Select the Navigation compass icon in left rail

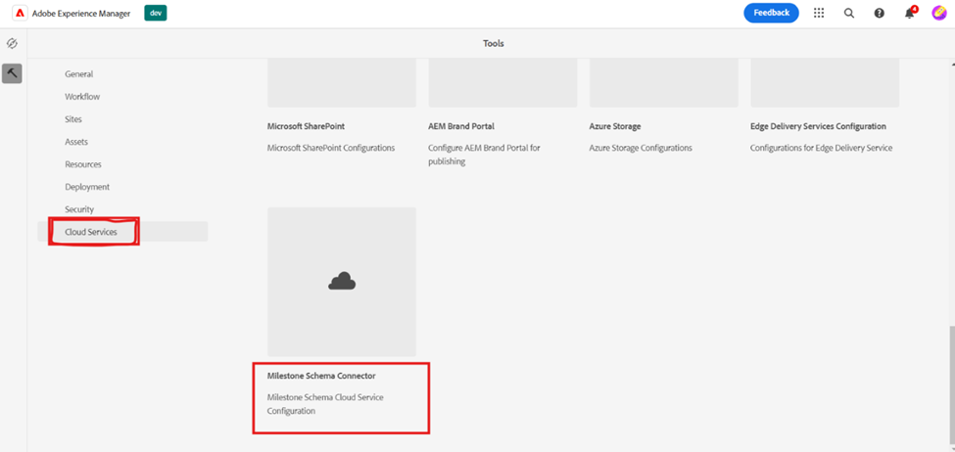(x=12, y=44)
